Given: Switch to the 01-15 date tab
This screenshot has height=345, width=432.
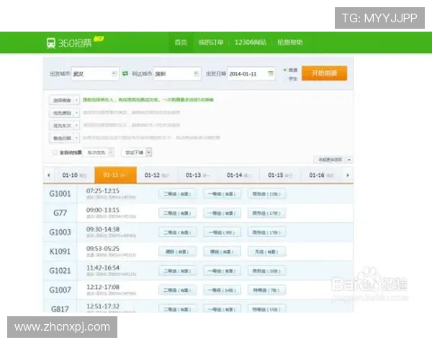Looking at the screenshot, I should (x=280, y=175).
